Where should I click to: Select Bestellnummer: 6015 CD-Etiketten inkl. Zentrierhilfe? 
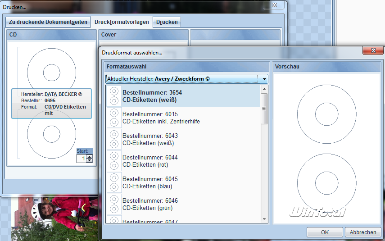[x=183, y=118]
